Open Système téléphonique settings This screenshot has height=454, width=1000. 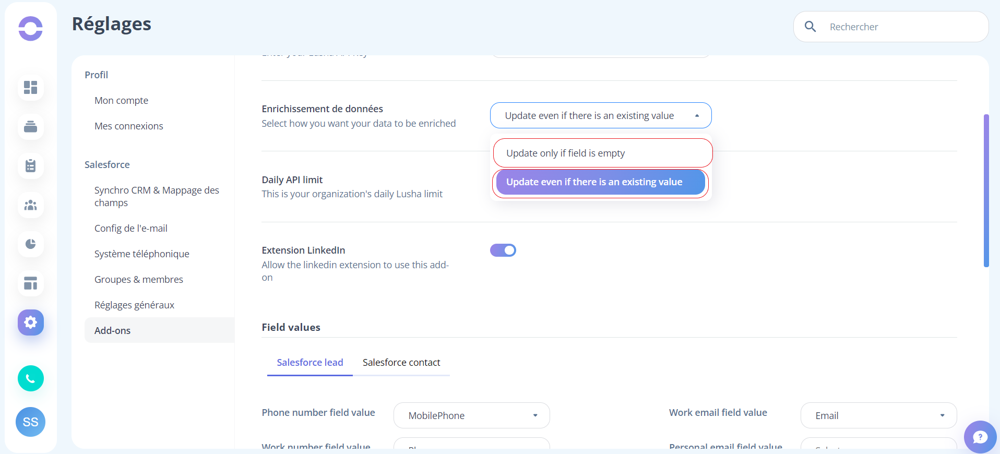(142, 254)
